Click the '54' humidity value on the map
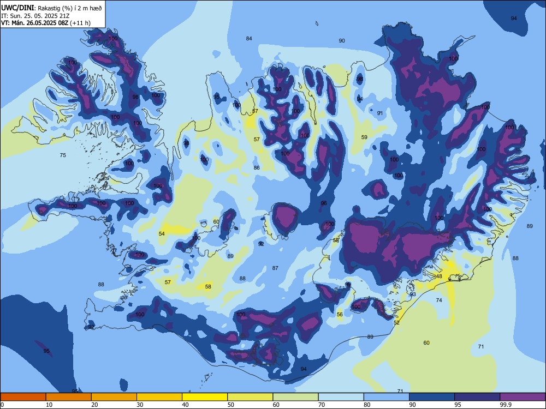 pyautogui.click(x=162, y=234)
